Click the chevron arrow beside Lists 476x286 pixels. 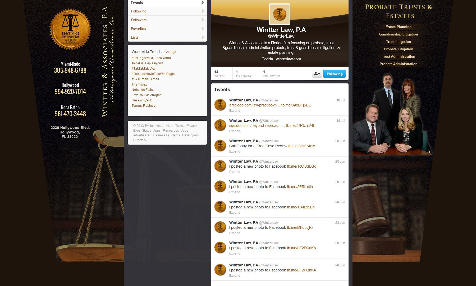(203, 37)
